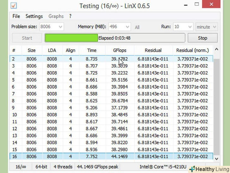Select GFlops value 39.5156
The image size is (230, 173).
tap(119, 80)
